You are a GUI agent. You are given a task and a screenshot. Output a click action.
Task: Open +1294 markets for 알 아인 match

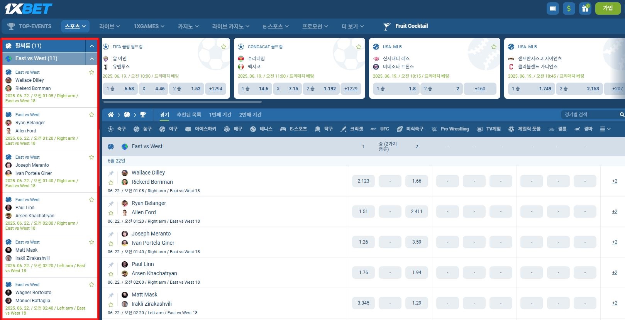[216, 89]
